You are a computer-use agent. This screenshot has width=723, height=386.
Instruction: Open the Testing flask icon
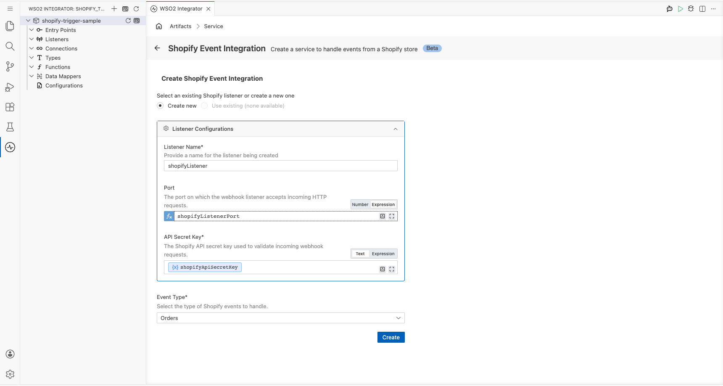pos(10,127)
